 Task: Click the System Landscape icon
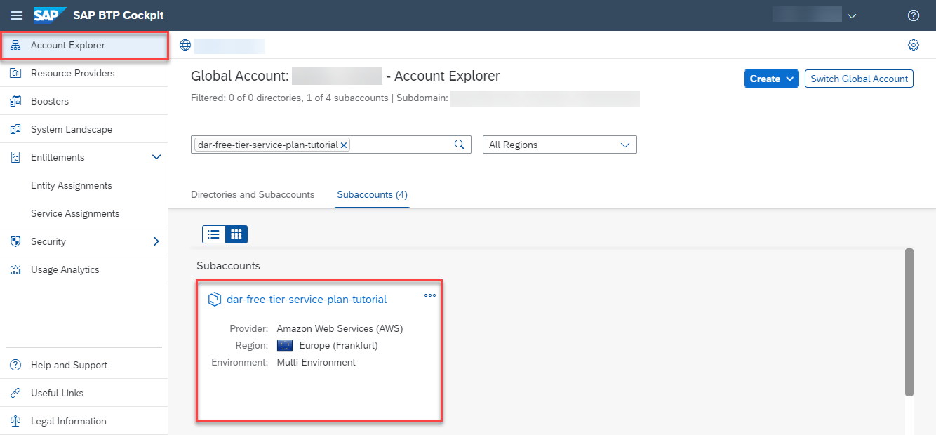point(15,129)
